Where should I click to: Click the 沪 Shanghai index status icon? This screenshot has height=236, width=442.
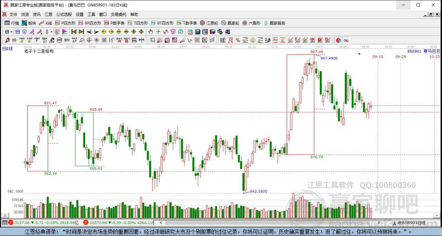11,223
